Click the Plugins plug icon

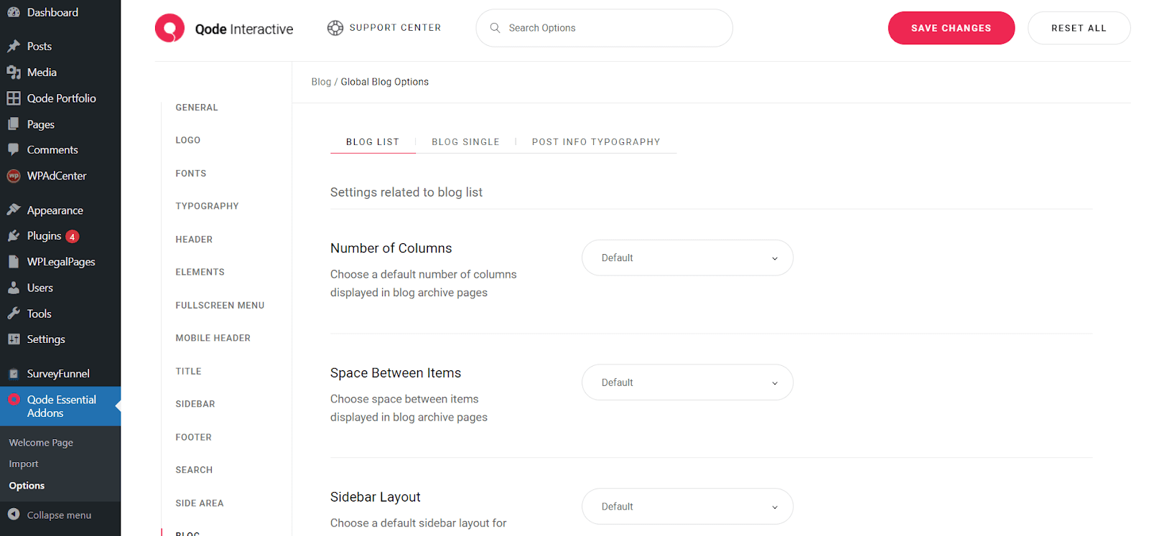point(14,235)
